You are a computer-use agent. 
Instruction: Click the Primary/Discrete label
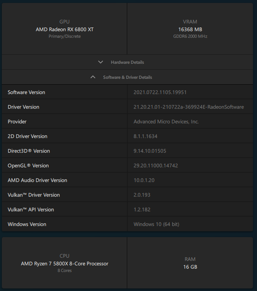coord(65,36)
